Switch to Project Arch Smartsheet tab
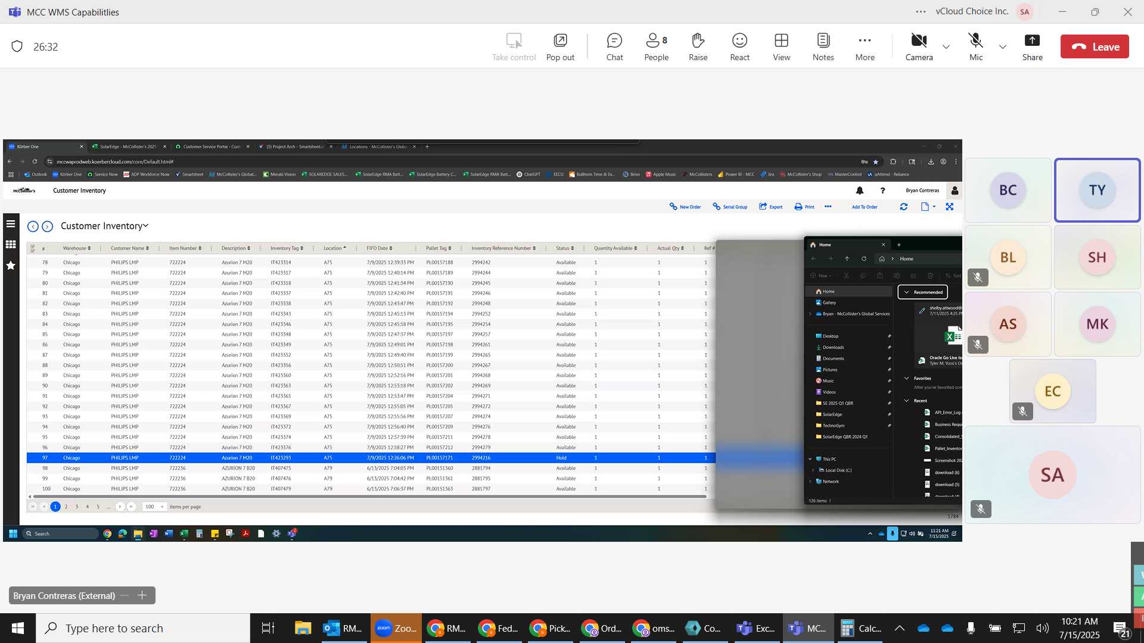The width and height of the screenshot is (1144, 643). [296, 146]
